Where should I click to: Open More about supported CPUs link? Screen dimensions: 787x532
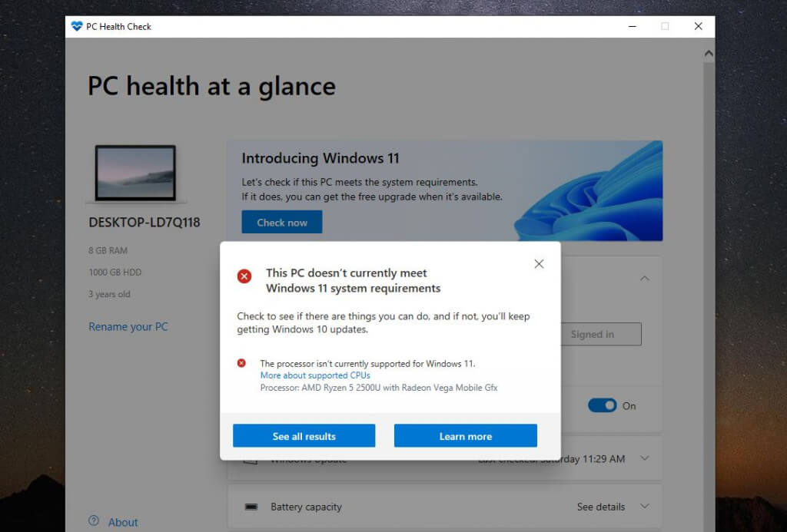point(314,375)
